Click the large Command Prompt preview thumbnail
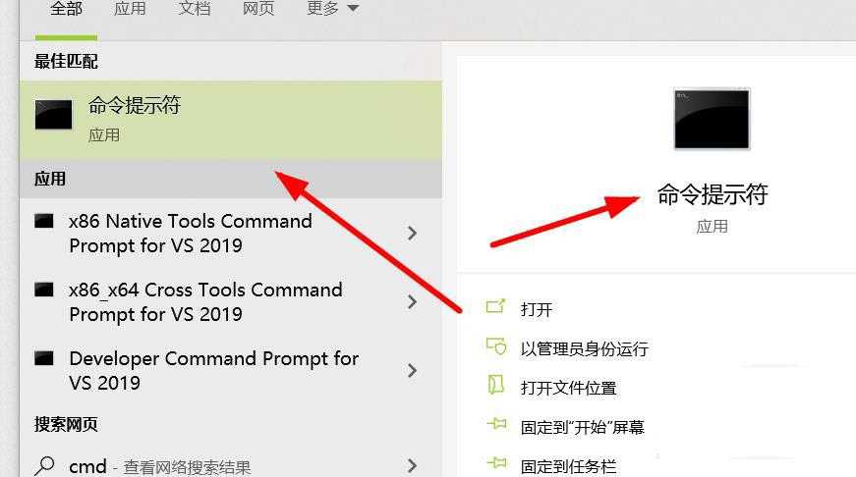 712,119
